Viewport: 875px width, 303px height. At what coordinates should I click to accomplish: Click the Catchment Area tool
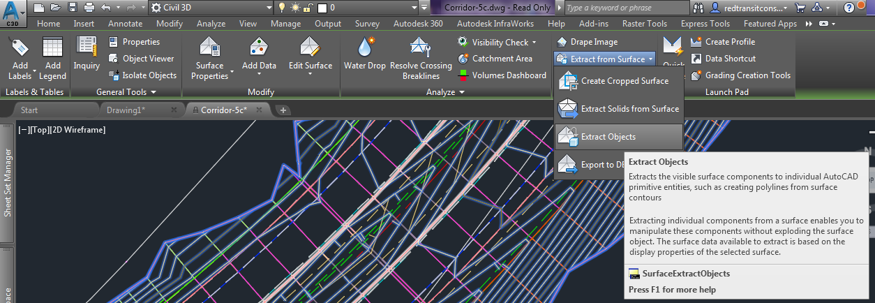click(x=495, y=59)
